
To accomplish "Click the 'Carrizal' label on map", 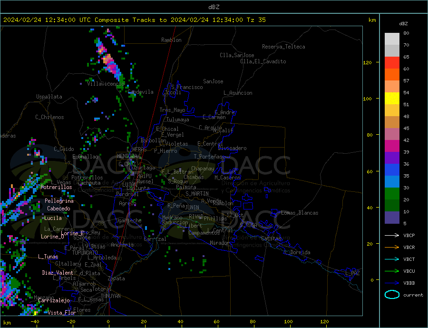I will (155, 239).
